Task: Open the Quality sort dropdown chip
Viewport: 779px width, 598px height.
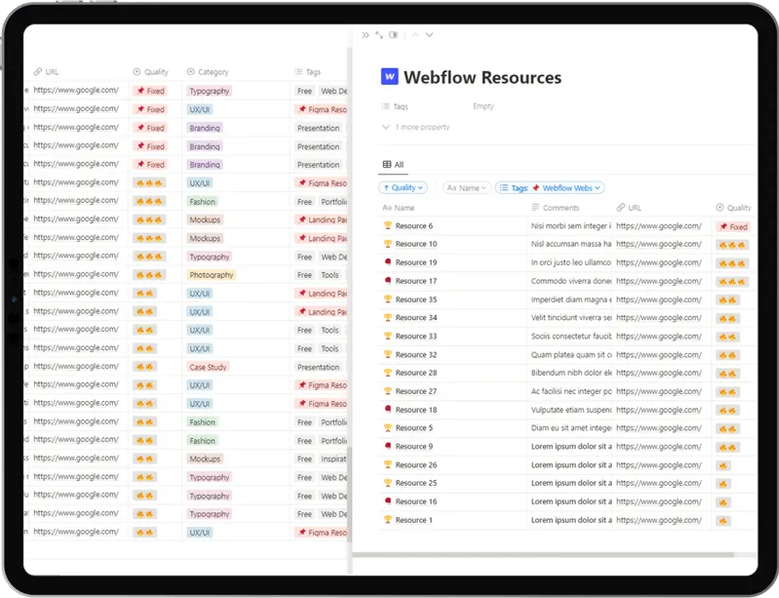Action: [403, 187]
